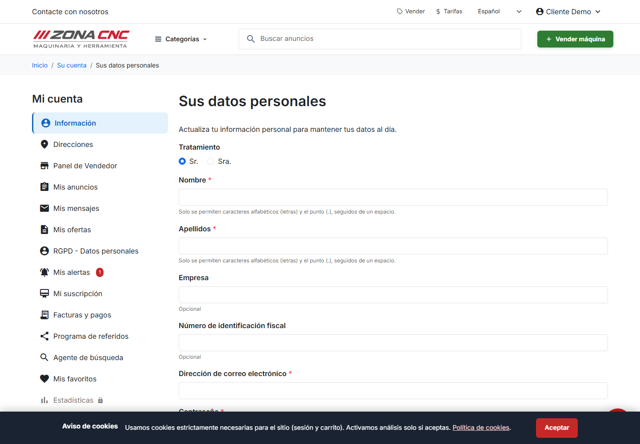Click the Panel de Vendedor store icon
The image size is (640, 444).
click(x=44, y=166)
